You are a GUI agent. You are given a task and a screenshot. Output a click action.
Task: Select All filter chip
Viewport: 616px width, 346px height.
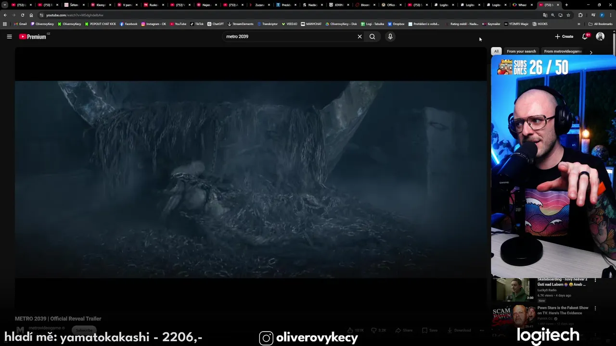pyautogui.click(x=496, y=51)
